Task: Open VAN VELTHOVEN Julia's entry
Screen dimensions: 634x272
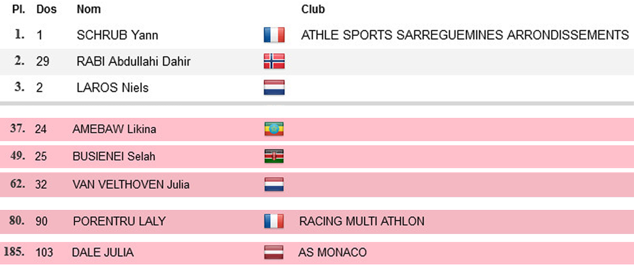Action: (131, 184)
